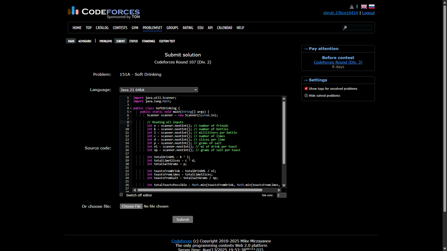Toggle Show tags for unsolved problems
The height and width of the screenshot is (251, 447).
[x=306, y=89]
